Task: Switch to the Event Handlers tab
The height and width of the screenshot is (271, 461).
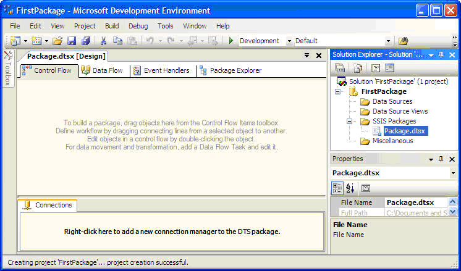Action: [163, 70]
